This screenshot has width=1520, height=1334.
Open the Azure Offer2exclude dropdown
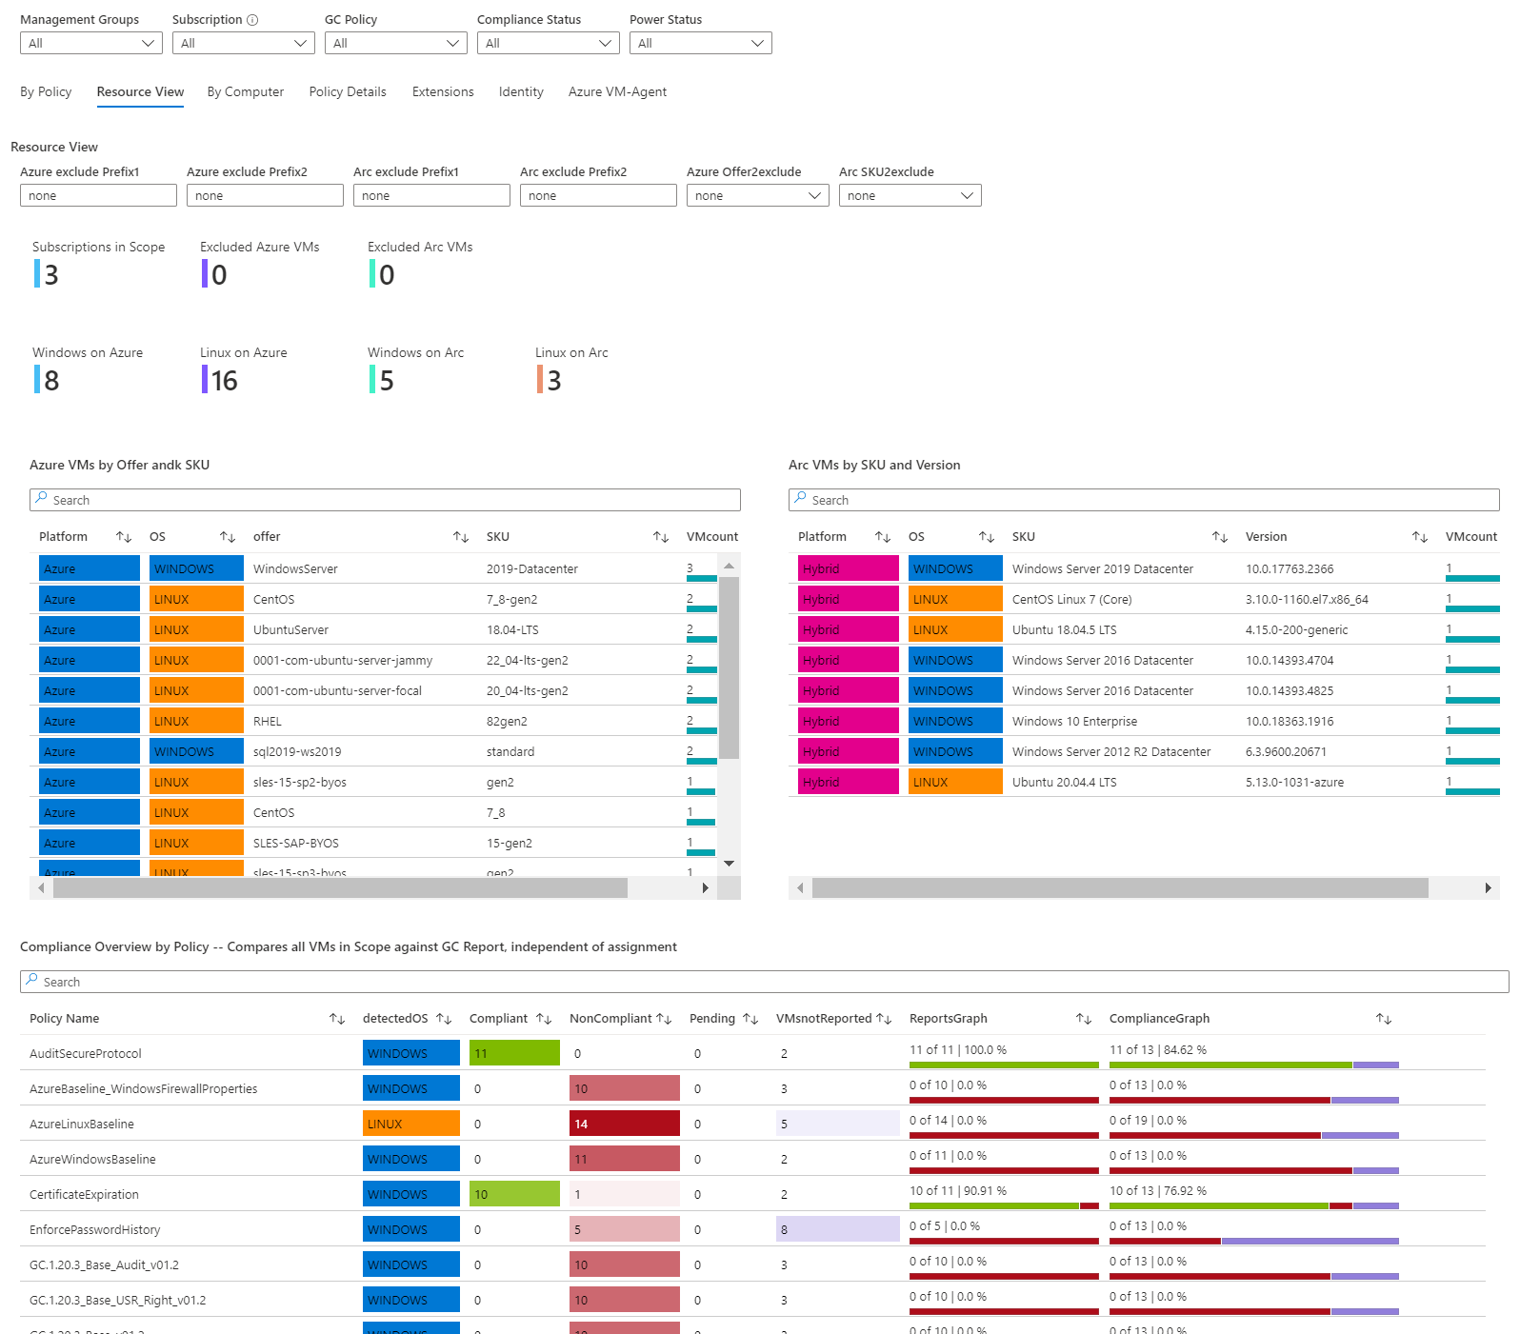pos(758,195)
